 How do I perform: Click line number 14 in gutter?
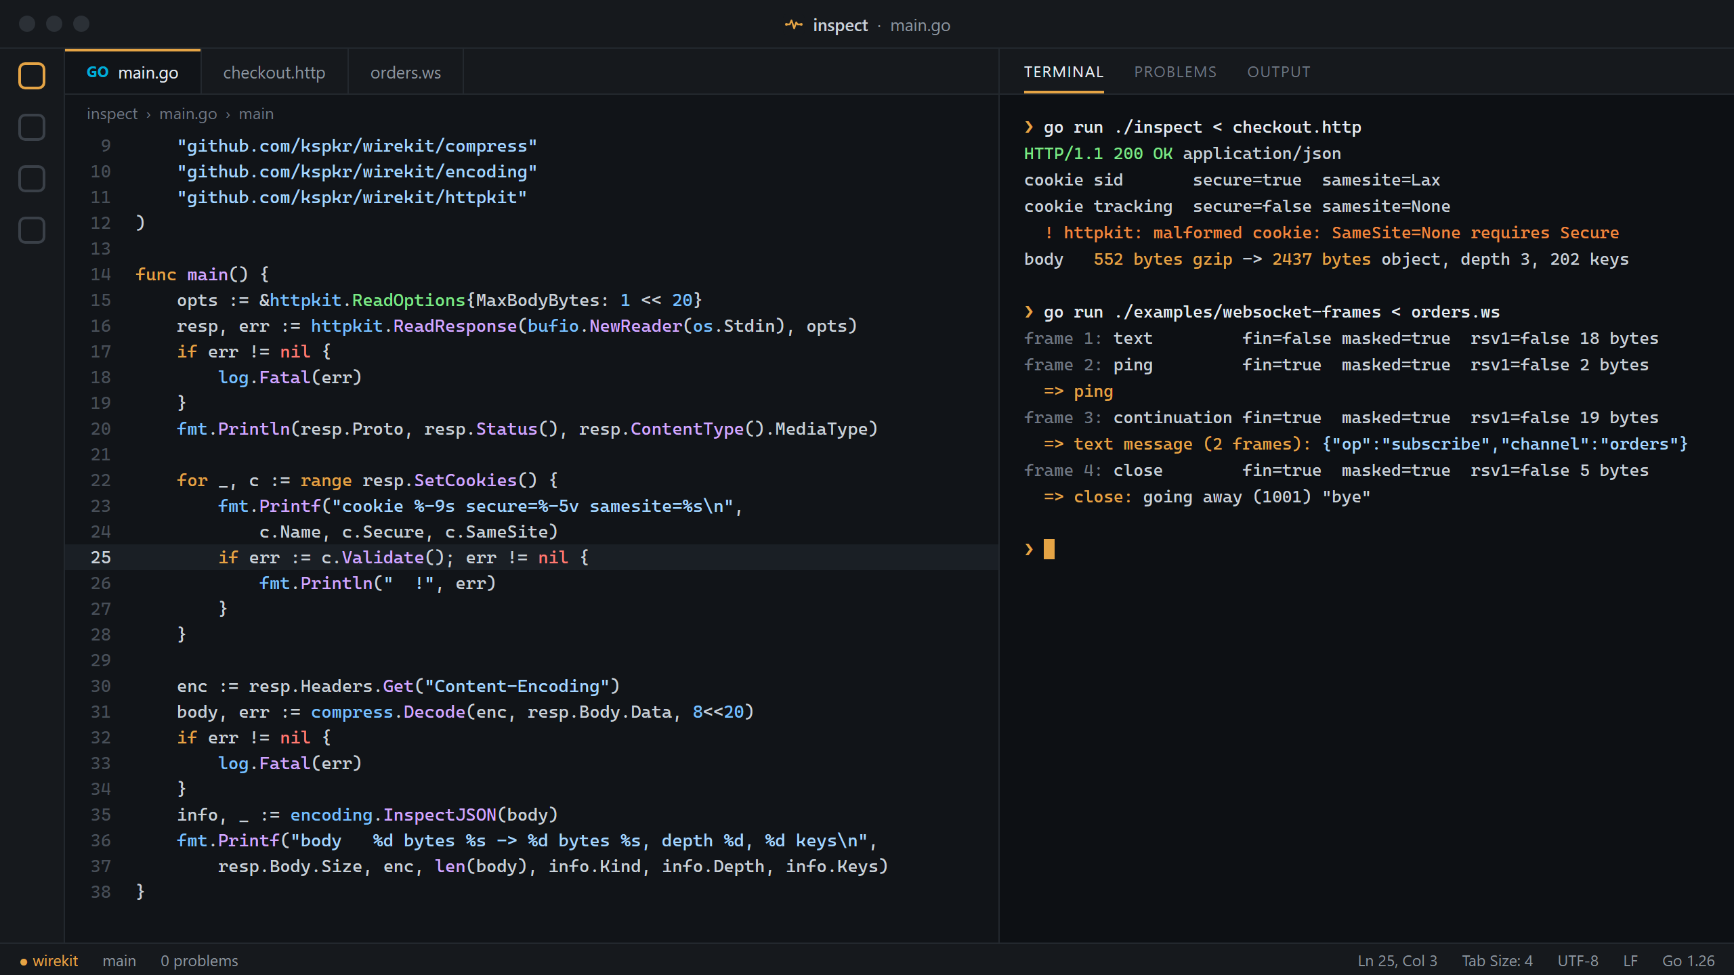pyautogui.click(x=101, y=274)
